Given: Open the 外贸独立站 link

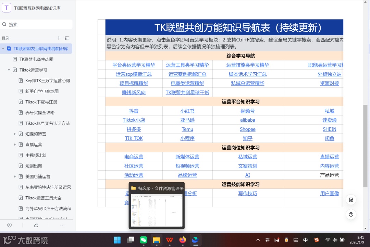Looking at the screenshot, I should [x=330, y=74].
